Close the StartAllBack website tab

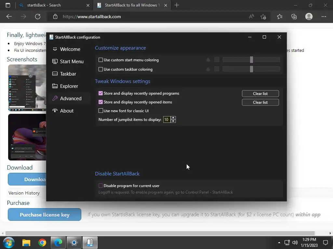166,5
